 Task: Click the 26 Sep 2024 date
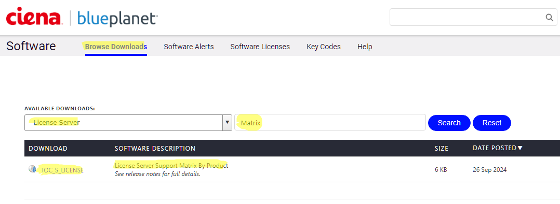coord(490,170)
